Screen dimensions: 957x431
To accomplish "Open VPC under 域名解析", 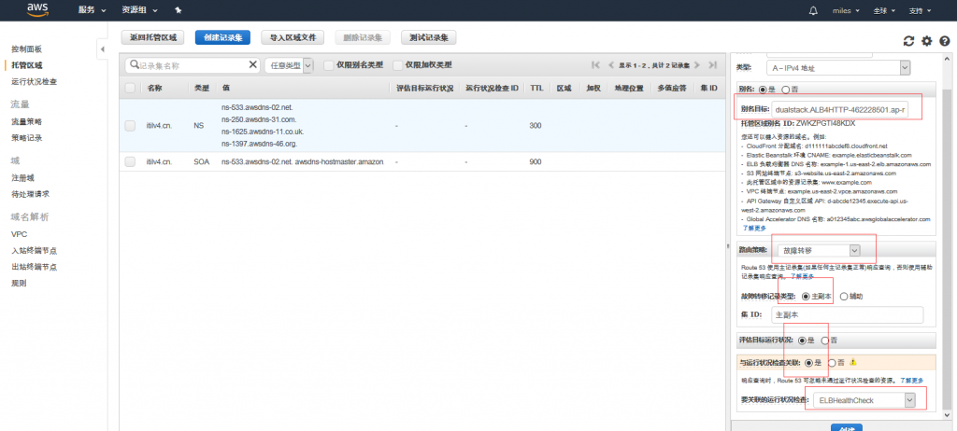I will point(19,234).
